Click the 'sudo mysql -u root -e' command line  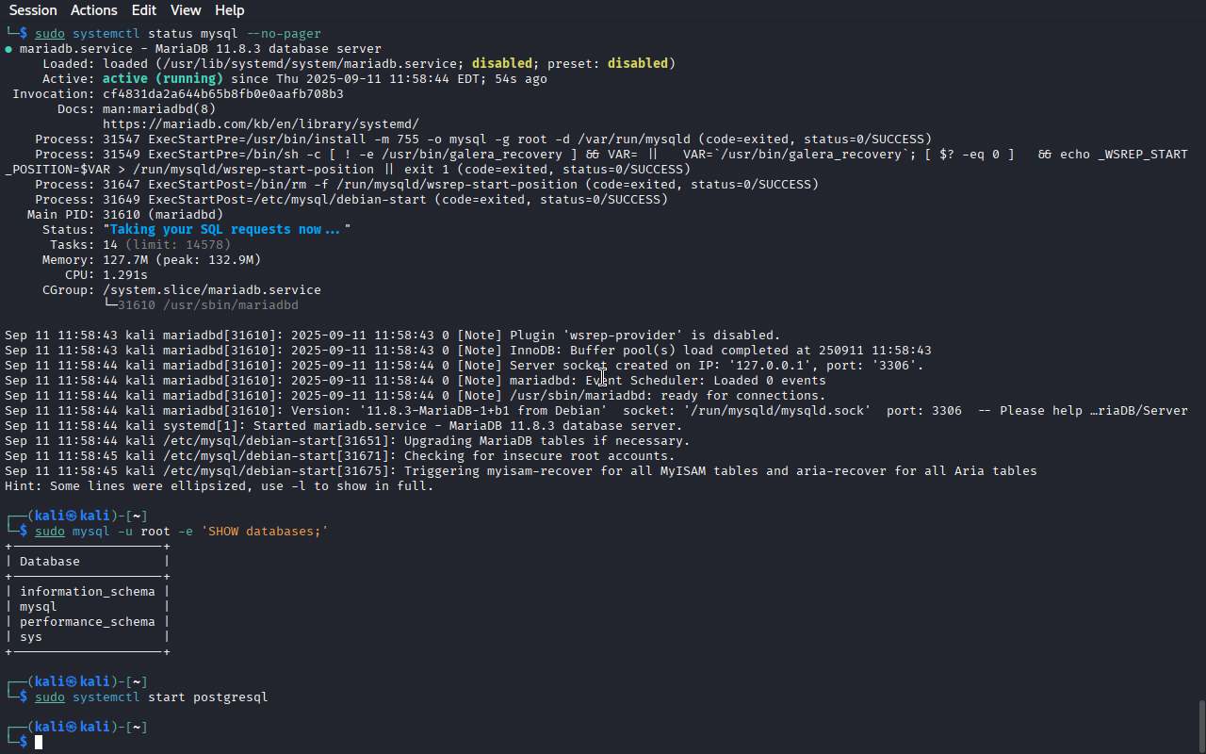coord(182,532)
